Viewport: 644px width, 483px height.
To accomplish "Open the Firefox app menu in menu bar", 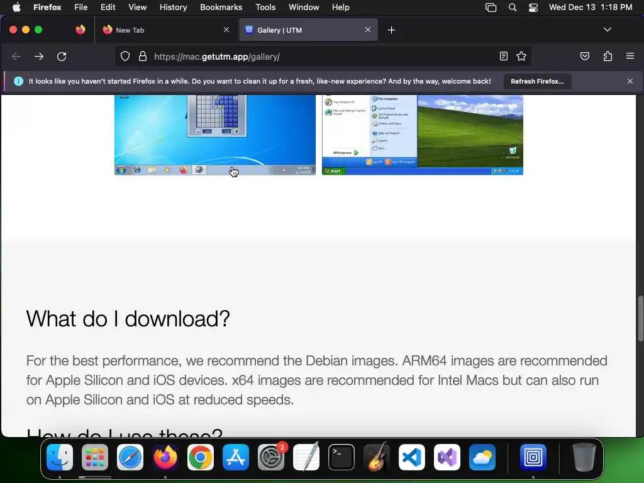I will [47, 7].
